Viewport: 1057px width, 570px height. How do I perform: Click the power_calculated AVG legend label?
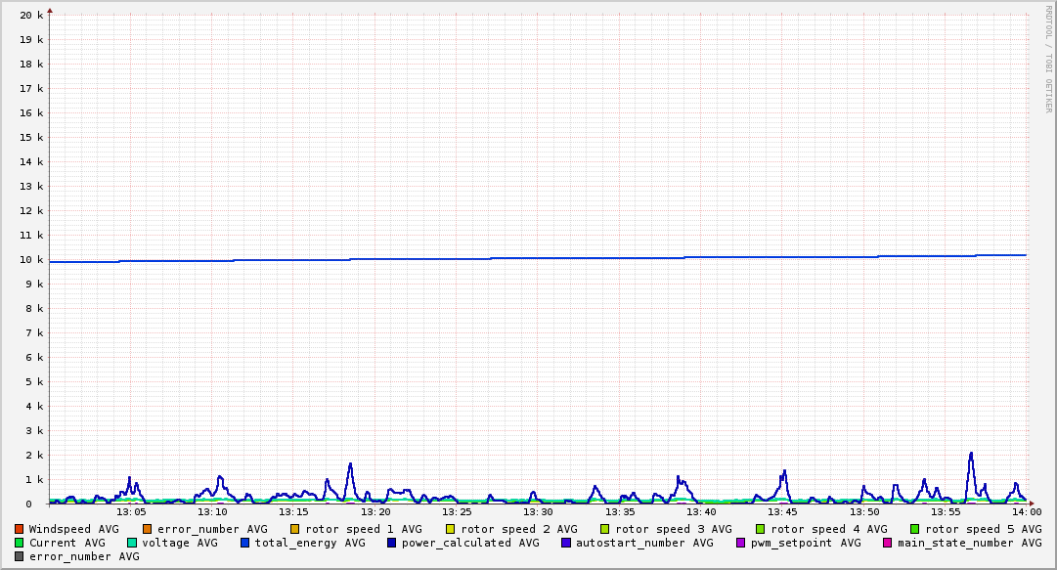coord(470,543)
